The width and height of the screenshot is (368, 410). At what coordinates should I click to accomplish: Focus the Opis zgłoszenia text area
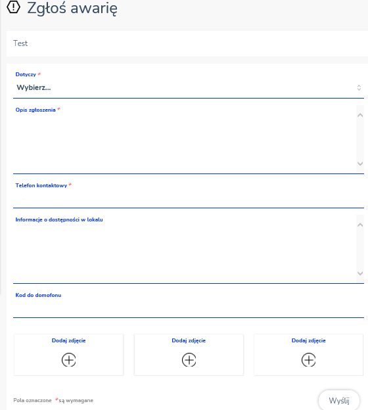[x=185, y=139]
